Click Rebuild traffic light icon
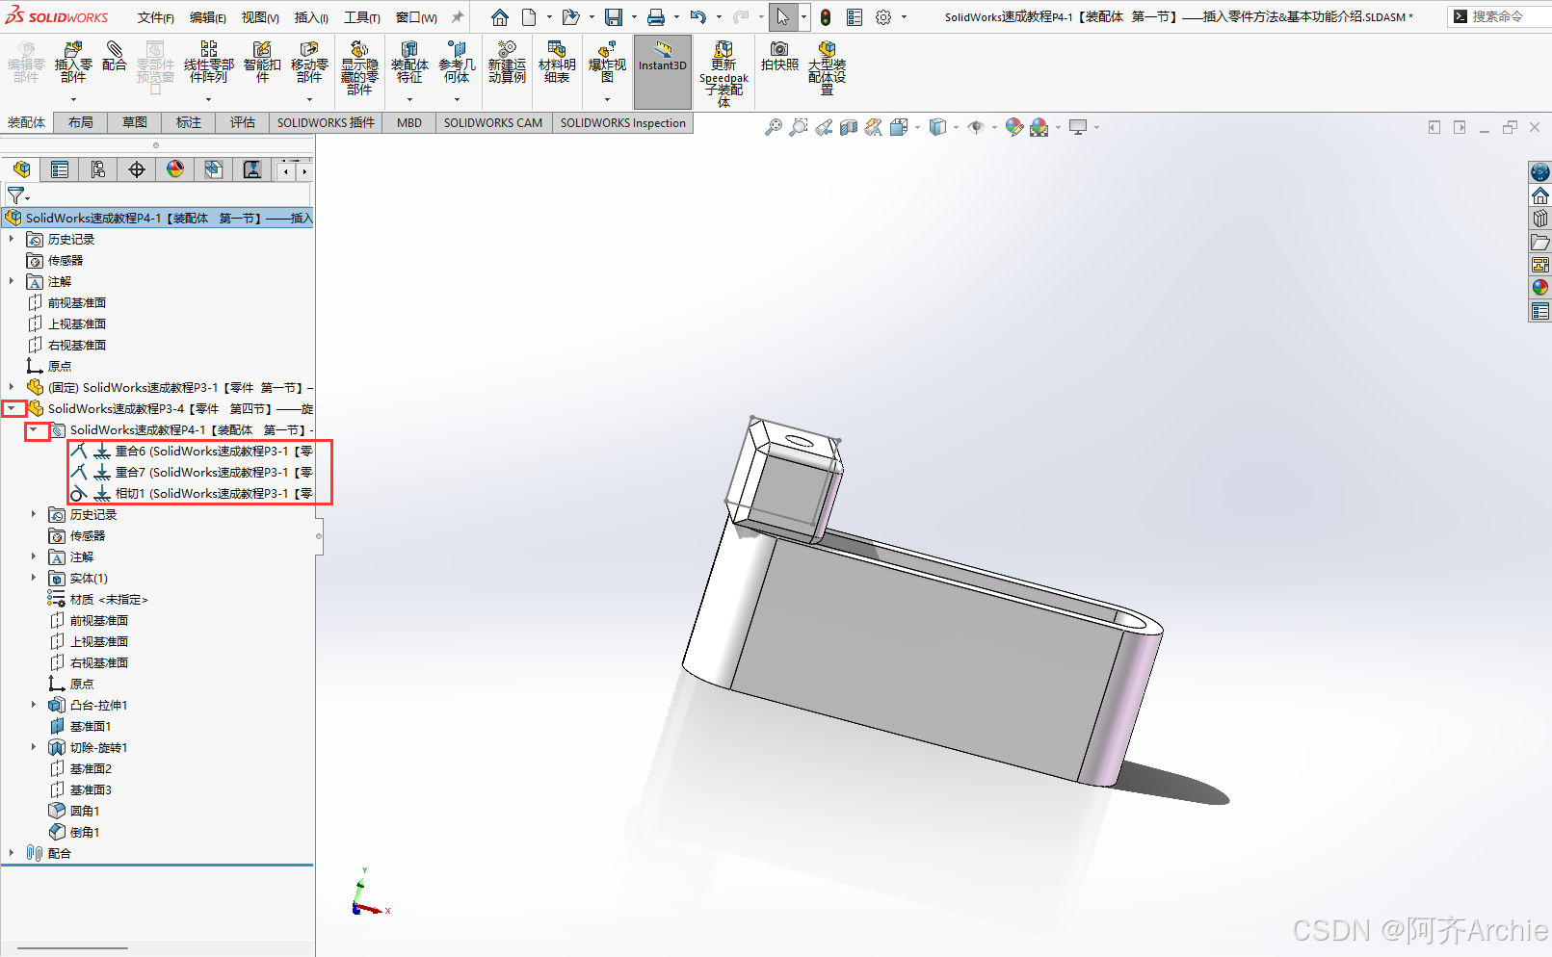 (826, 17)
